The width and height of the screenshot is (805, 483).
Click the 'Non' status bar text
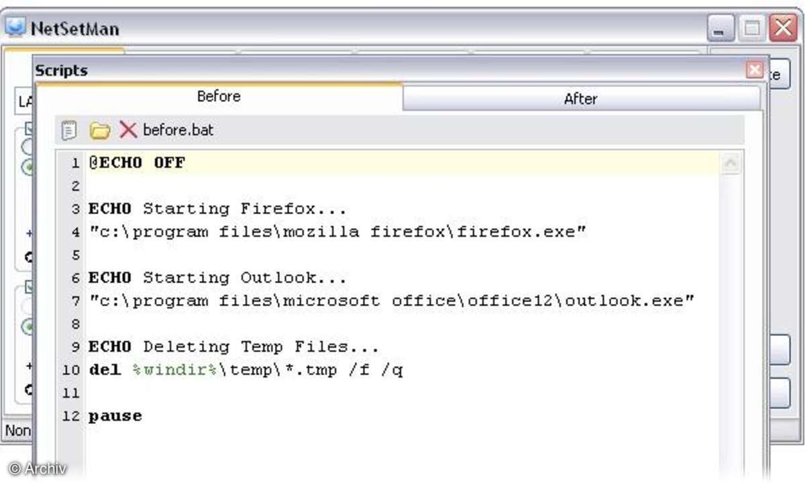[x=17, y=430]
